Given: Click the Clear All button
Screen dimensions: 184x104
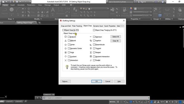Looking at the screenshot, I should click(116, 41).
